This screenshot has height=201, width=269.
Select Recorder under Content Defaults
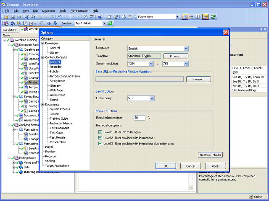[55, 67]
